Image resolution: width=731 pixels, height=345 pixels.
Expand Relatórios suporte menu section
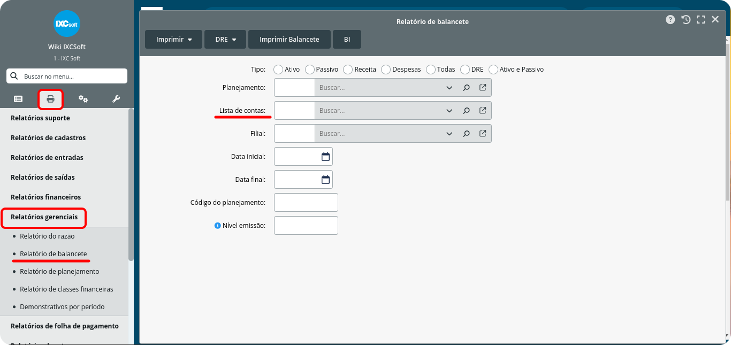click(x=64, y=118)
